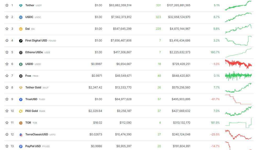Toggle favorite star for USDD
The height and width of the screenshot is (150, 261).
click(7, 64)
